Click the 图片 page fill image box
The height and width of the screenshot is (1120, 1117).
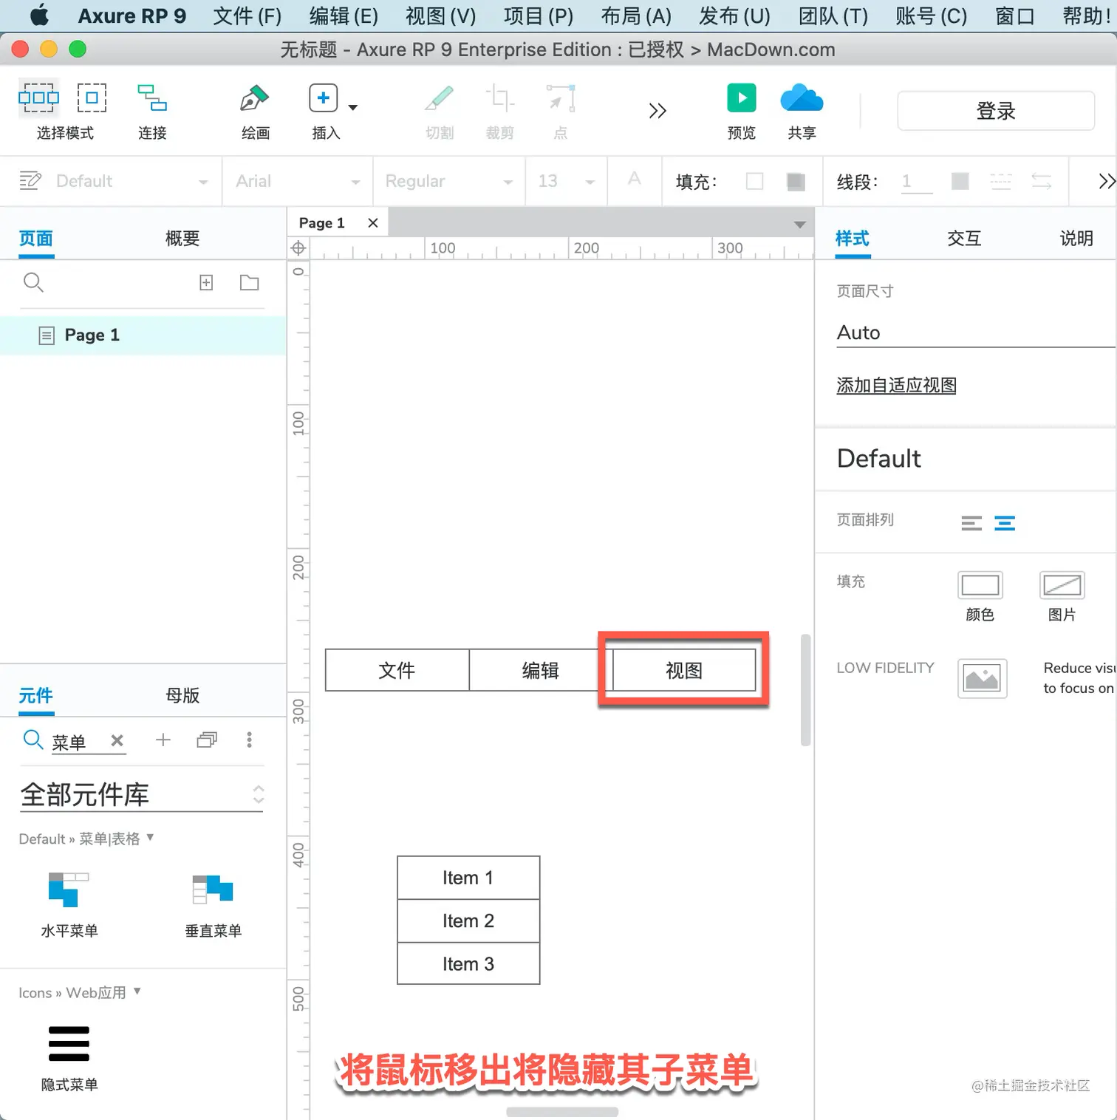click(1062, 585)
